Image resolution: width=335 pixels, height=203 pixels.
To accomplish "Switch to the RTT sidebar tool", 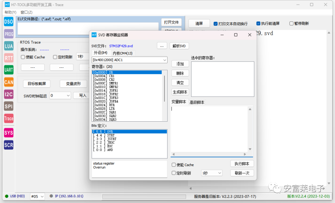I will pyautogui.click(x=9, y=58).
